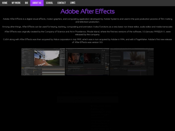
Task: Click the highlighted About AE tab
Action: tap(37, 3)
